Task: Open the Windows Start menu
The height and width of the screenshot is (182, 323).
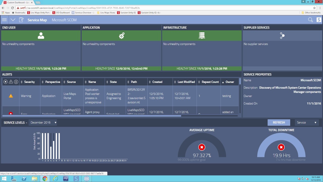Action: 4,179
